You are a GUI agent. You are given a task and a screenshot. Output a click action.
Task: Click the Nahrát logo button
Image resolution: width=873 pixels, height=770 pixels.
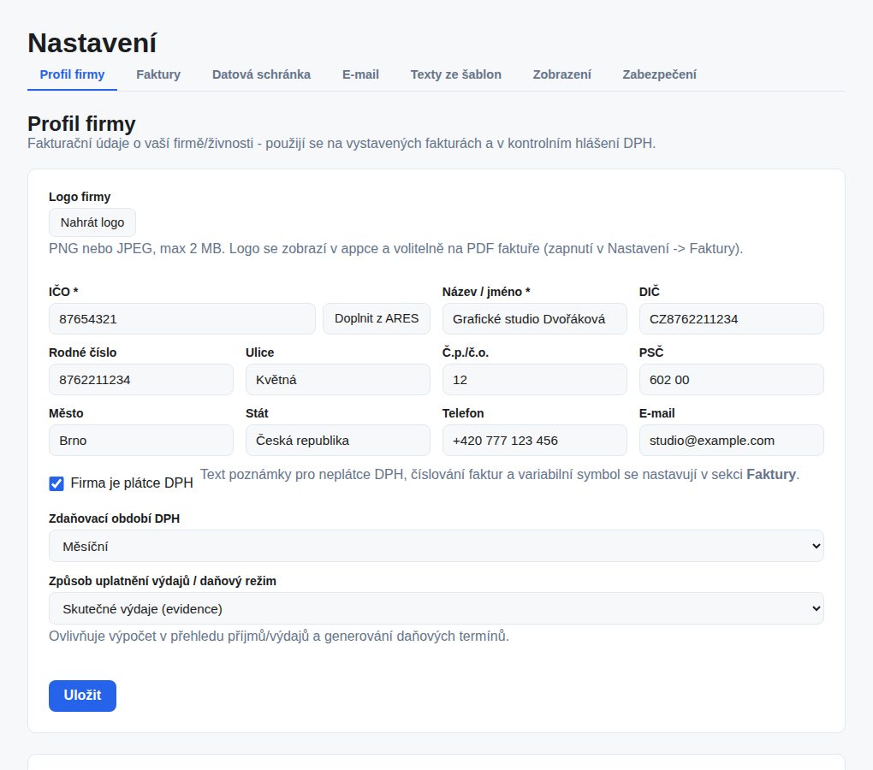click(92, 222)
